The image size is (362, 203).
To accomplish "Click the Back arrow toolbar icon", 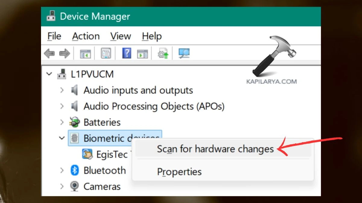I will tap(49, 54).
